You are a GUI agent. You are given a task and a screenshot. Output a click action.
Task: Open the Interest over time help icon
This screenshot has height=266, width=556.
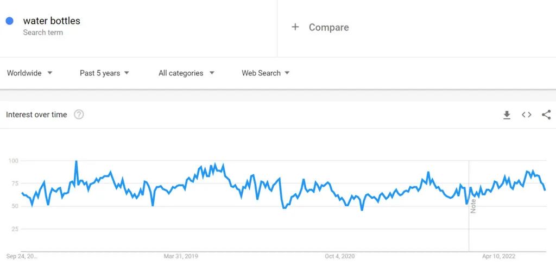[79, 115]
